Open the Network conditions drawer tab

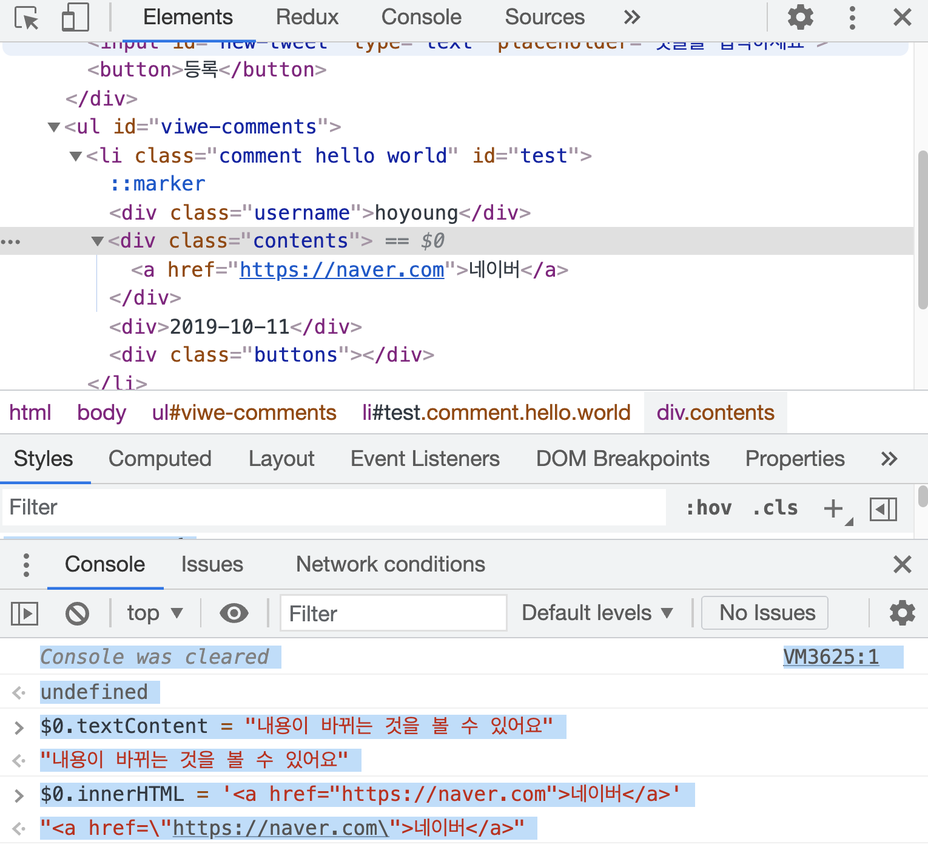click(x=391, y=565)
